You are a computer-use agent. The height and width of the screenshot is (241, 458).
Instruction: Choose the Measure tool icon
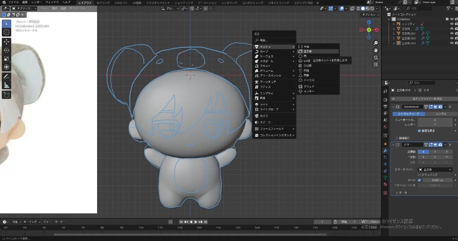(x=7, y=85)
